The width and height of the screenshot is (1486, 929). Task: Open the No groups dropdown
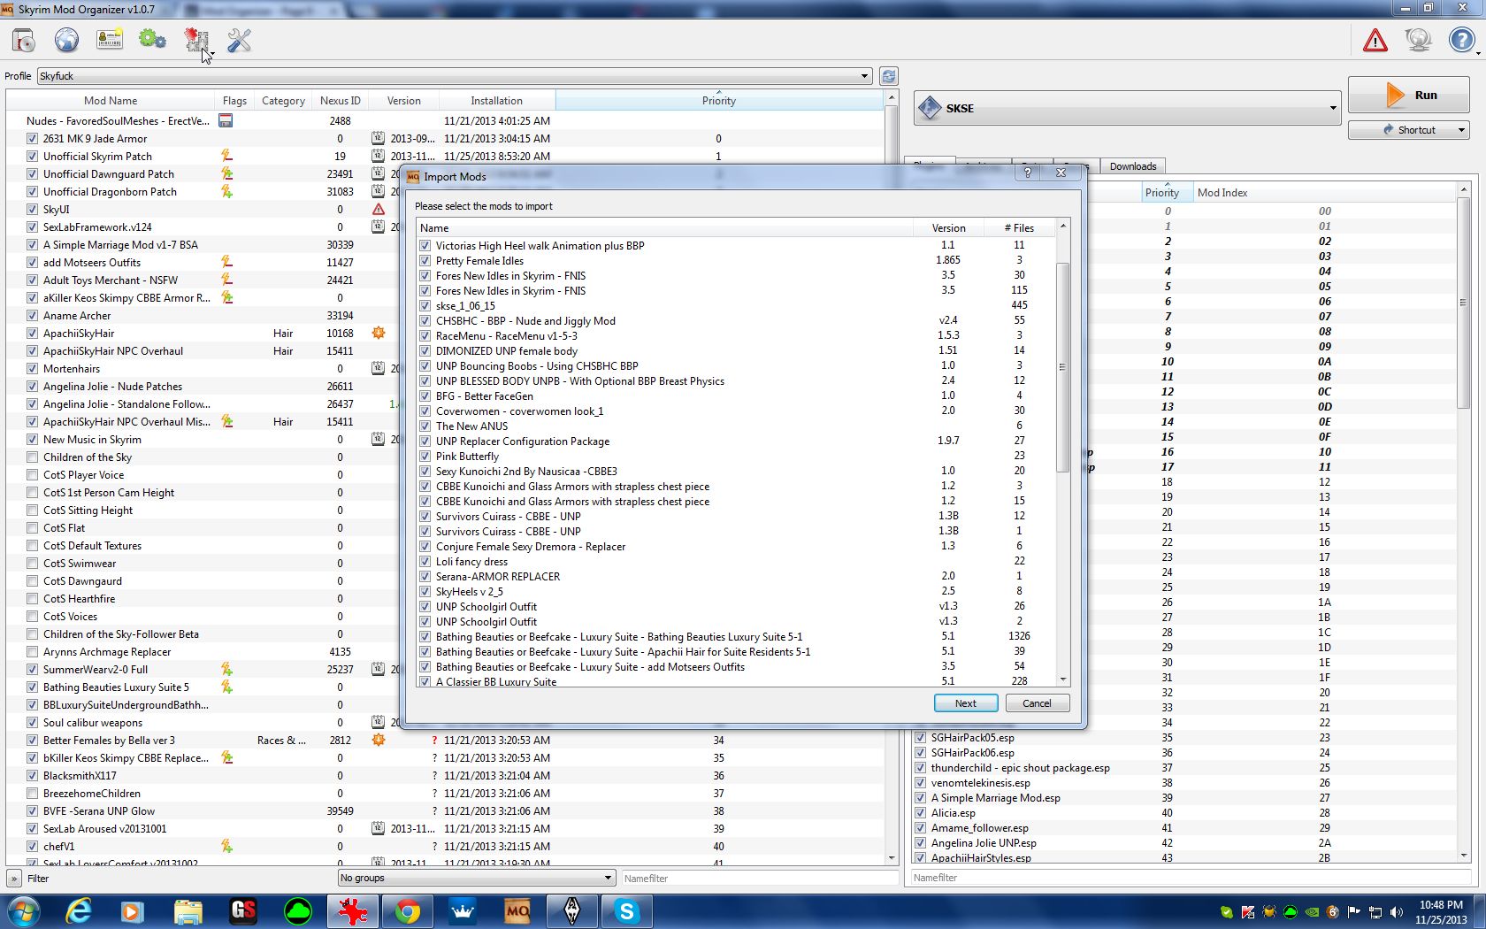click(x=476, y=878)
